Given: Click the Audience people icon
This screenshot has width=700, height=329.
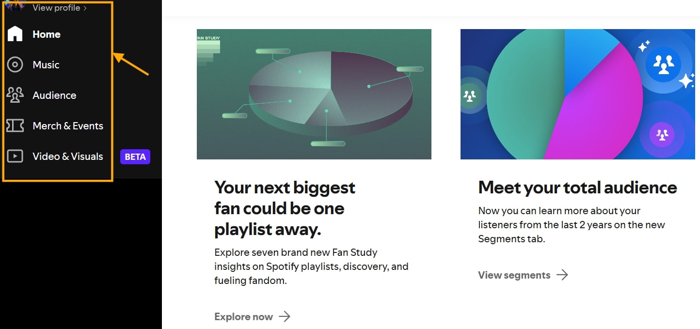Looking at the screenshot, I should click(15, 95).
